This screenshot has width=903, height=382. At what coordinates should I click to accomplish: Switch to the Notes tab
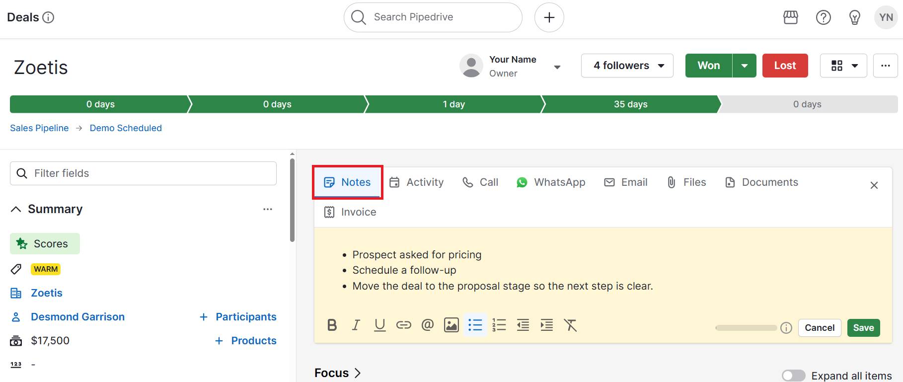(347, 182)
